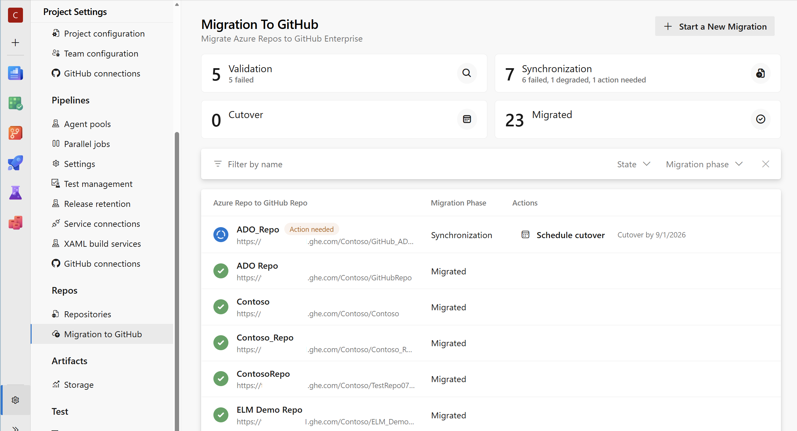
Task: Click the Cutover card calendar icon
Action: (x=467, y=119)
